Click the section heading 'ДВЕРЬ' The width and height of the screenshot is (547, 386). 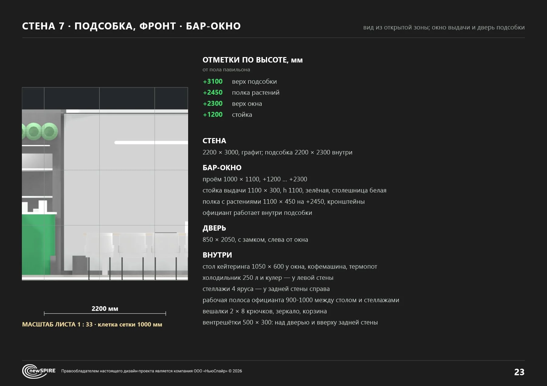coord(214,228)
